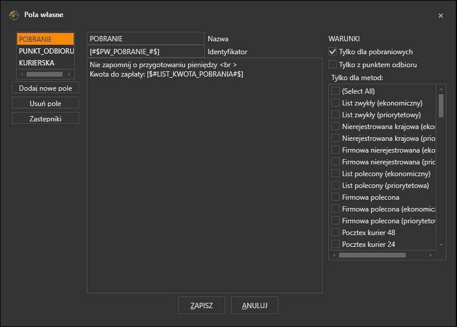The image size is (457, 327).
Task: Click the app logo icon in title bar
Action: click(x=14, y=15)
